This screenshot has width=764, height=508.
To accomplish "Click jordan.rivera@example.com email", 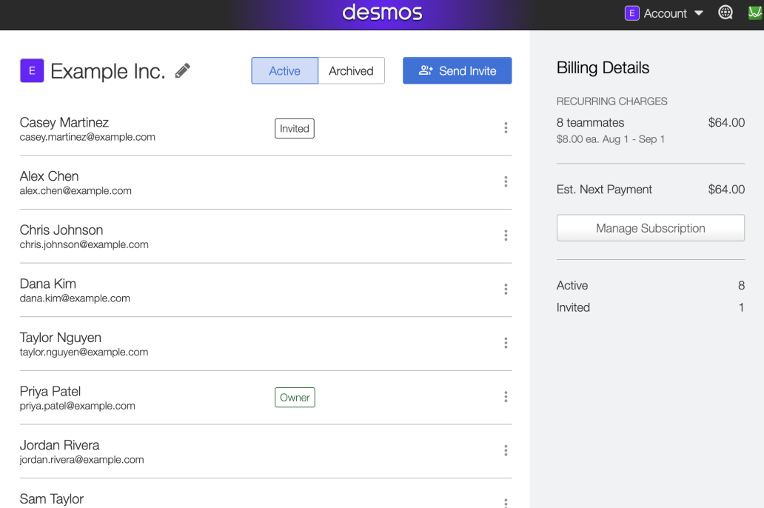I will [x=81, y=460].
